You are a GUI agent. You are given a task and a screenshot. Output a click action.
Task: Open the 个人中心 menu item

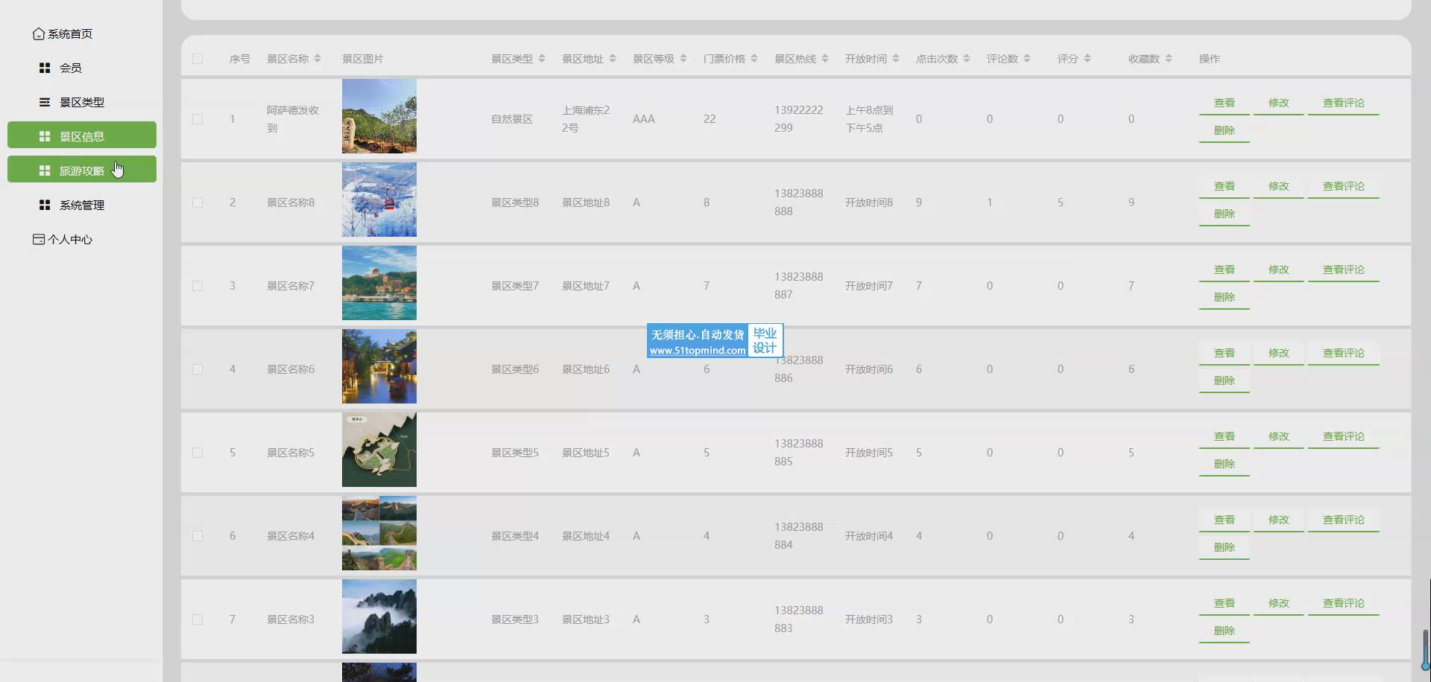pos(70,239)
